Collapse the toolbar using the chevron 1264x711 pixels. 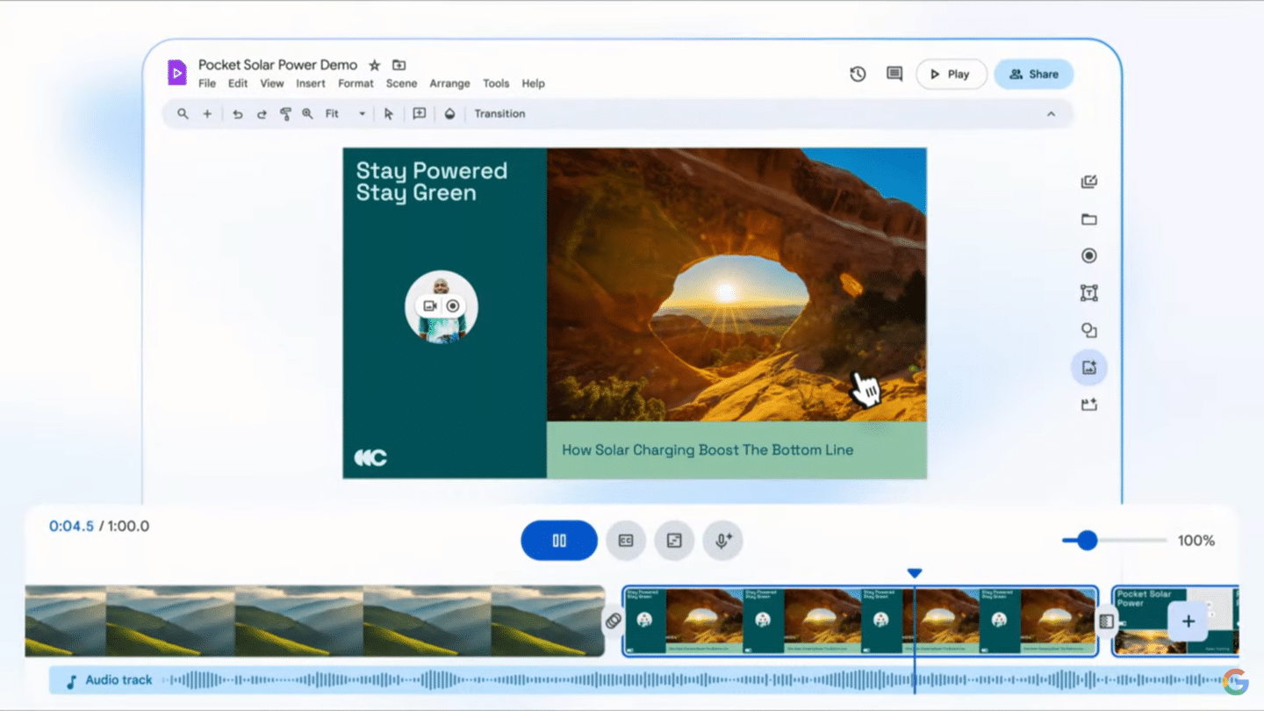coord(1052,113)
